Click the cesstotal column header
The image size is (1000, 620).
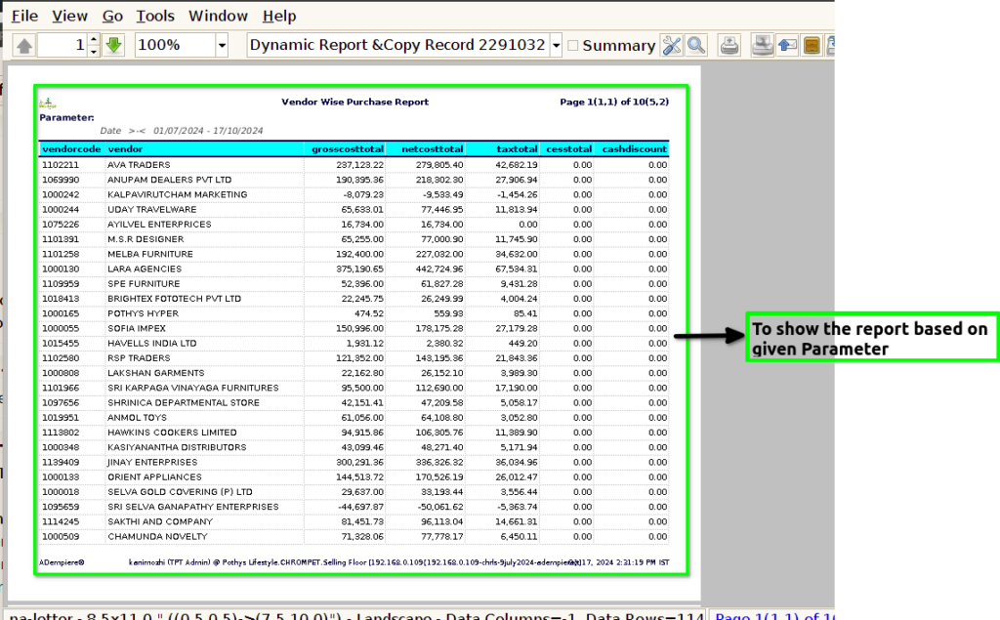(569, 149)
